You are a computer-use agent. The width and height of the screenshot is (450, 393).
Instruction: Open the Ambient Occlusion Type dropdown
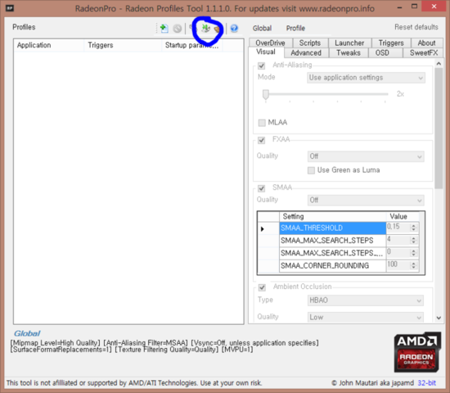point(366,300)
